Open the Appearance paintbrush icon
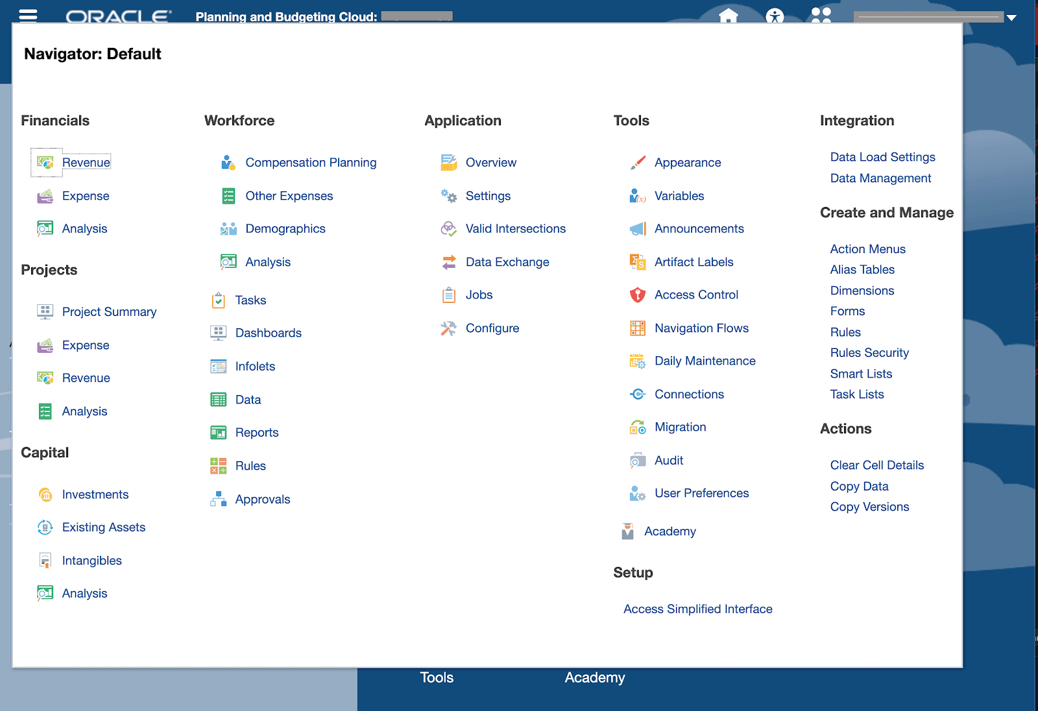Image resolution: width=1038 pixels, height=711 pixels. [x=636, y=162]
